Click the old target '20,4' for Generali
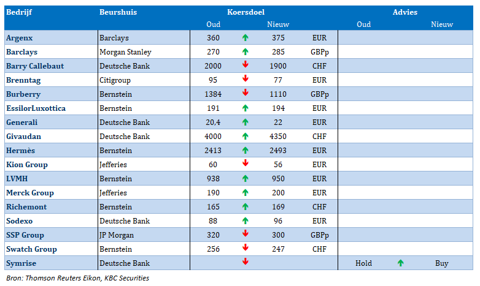The image size is (480, 286). pos(213,122)
